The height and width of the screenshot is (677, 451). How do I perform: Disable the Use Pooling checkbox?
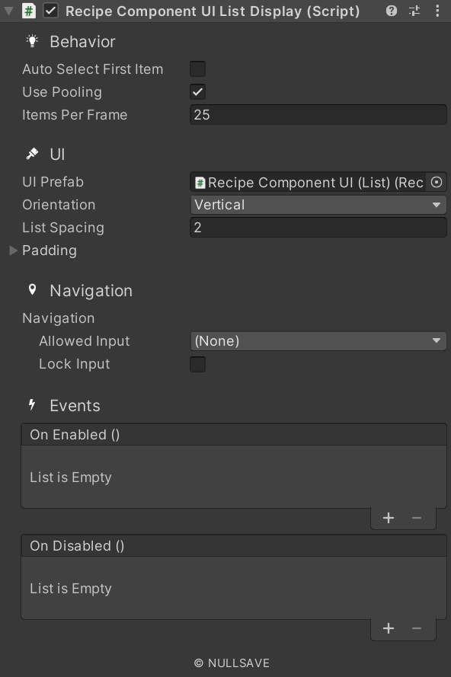tap(197, 91)
